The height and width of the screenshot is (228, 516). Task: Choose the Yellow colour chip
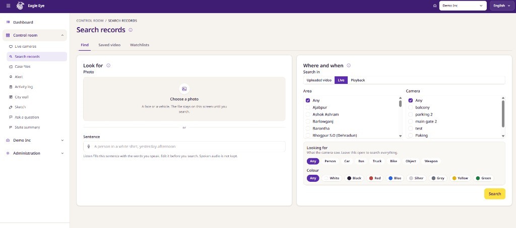coord(460,178)
